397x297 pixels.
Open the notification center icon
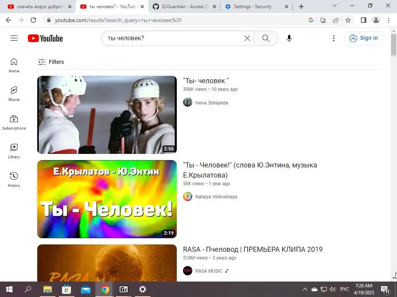(x=385, y=290)
